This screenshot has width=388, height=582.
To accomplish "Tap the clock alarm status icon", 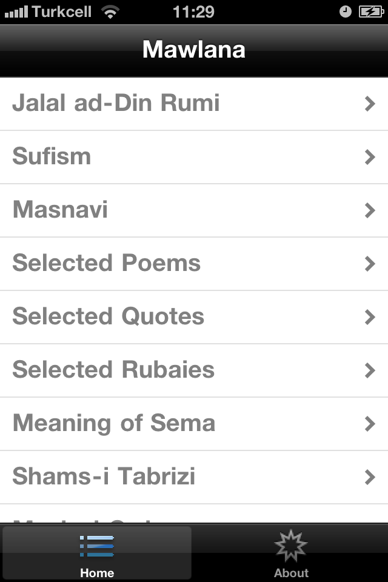I will point(346,12).
